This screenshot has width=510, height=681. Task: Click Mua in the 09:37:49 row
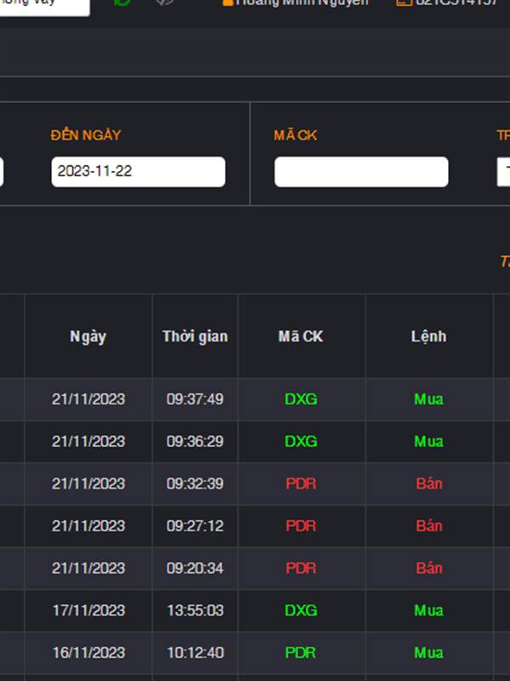(429, 399)
